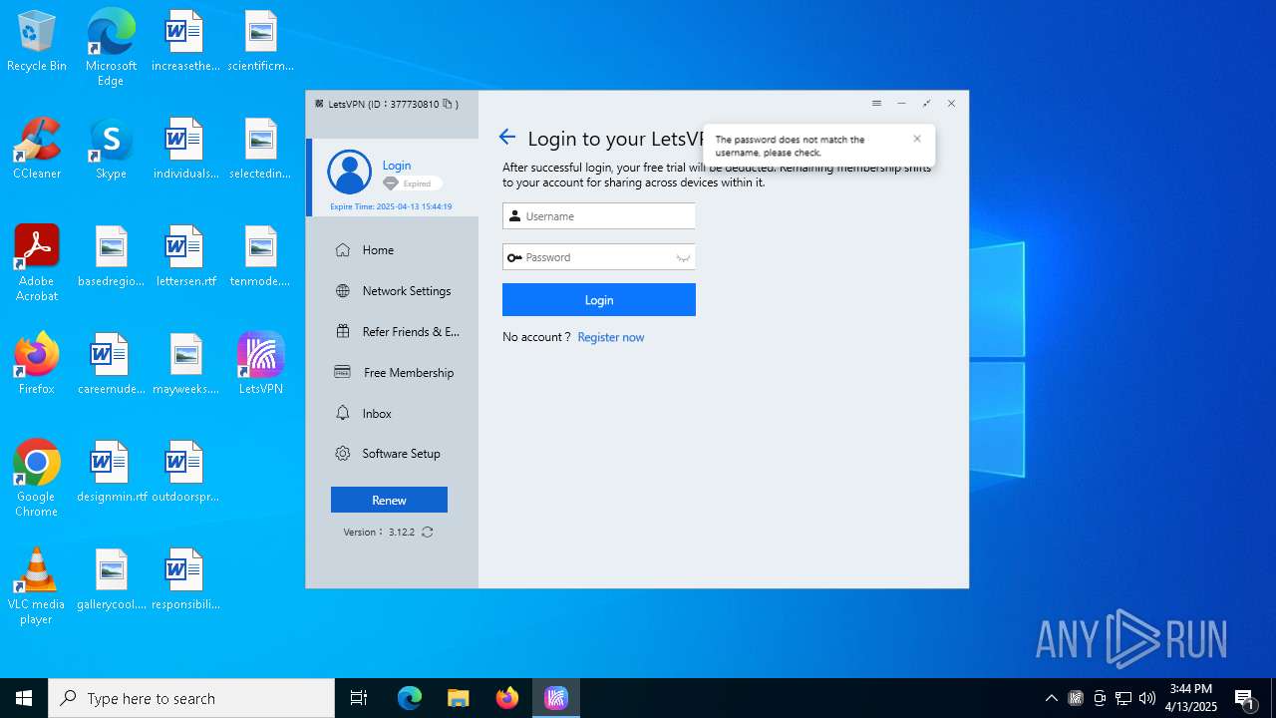Screen dimensions: 1276x718
Task: Select the Firefox desktop shortcut
Action: point(37,364)
